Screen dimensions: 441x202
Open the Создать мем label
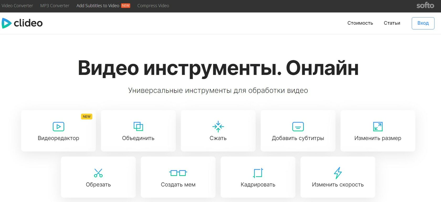click(x=178, y=184)
